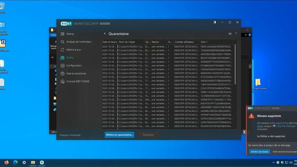Open Analyse de l'ordinateur in the sidebar
This screenshot has height=167, width=297.
pyautogui.click(x=76, y=42)
